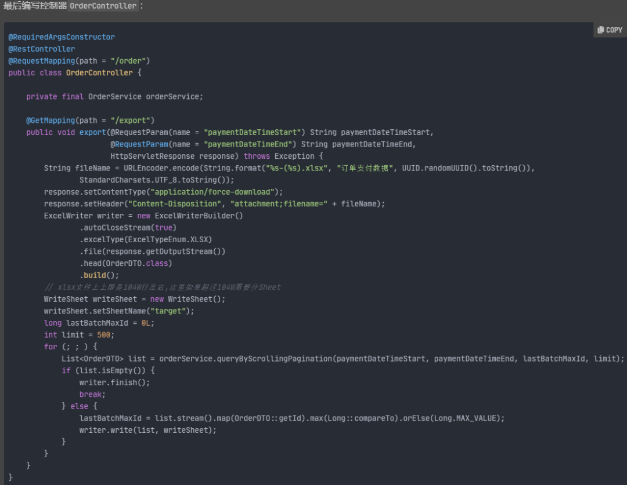Click the "/order" path string
The image size is (627, 485).
tap(128, 61)
